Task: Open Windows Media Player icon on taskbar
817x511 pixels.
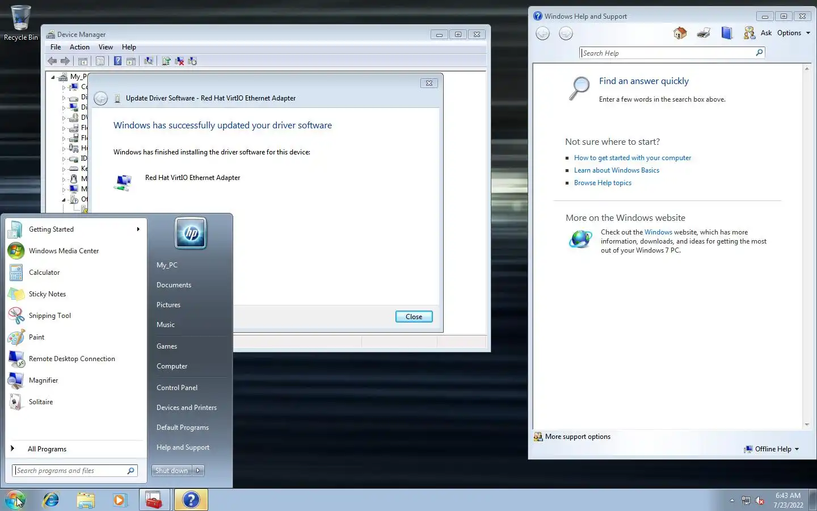Action: click(119, 500)
